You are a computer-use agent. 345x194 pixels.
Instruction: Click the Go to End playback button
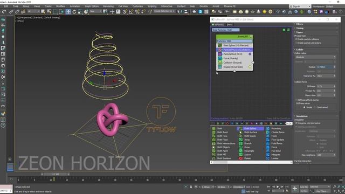[287, 187]
